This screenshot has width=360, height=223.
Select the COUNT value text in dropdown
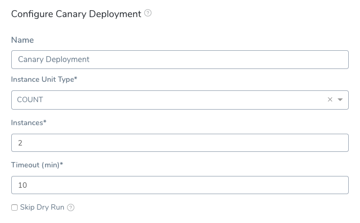[30, 99]
